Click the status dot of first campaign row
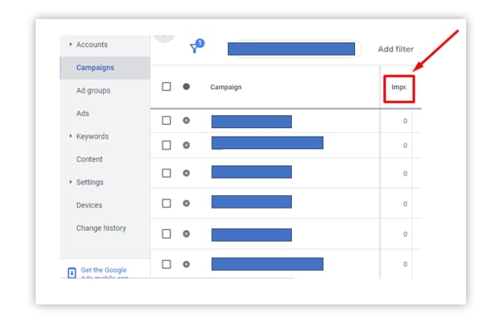Image resolution: width=501 pixels, height=326 pixels. [x=187, y=121]
